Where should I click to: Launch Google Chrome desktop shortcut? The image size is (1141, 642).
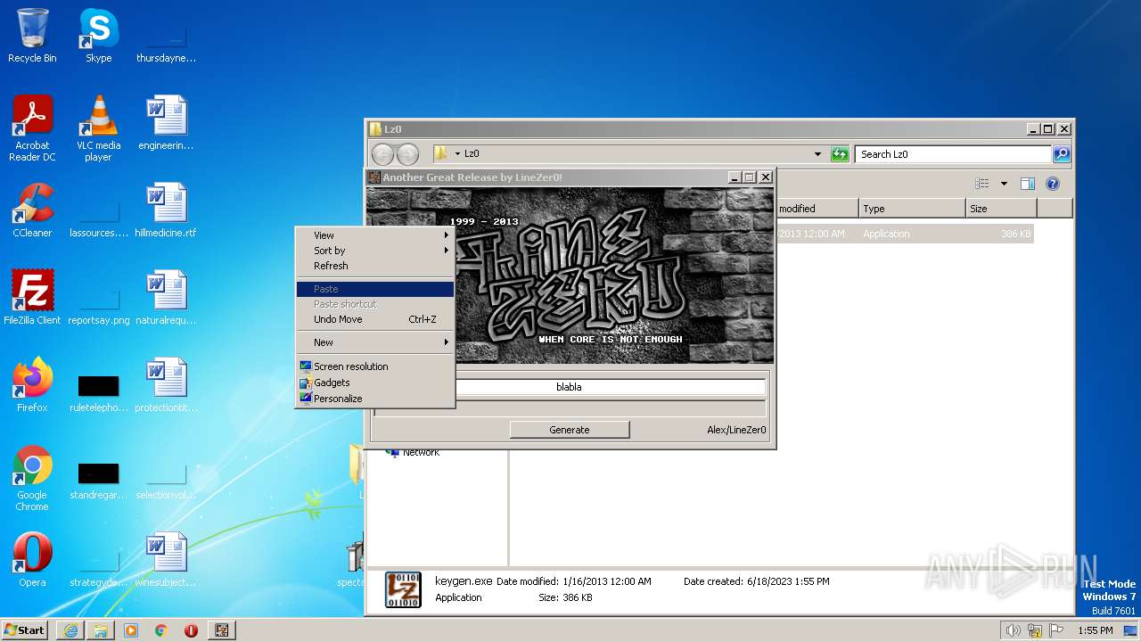click(x=32, y=478)
